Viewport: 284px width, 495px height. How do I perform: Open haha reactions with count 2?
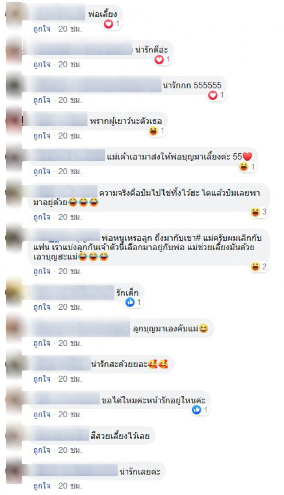(260, 267)
